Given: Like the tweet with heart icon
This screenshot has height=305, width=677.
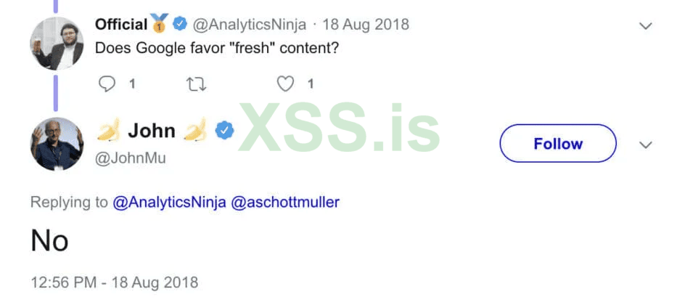Looking at the screenshot, I should 286,84.
